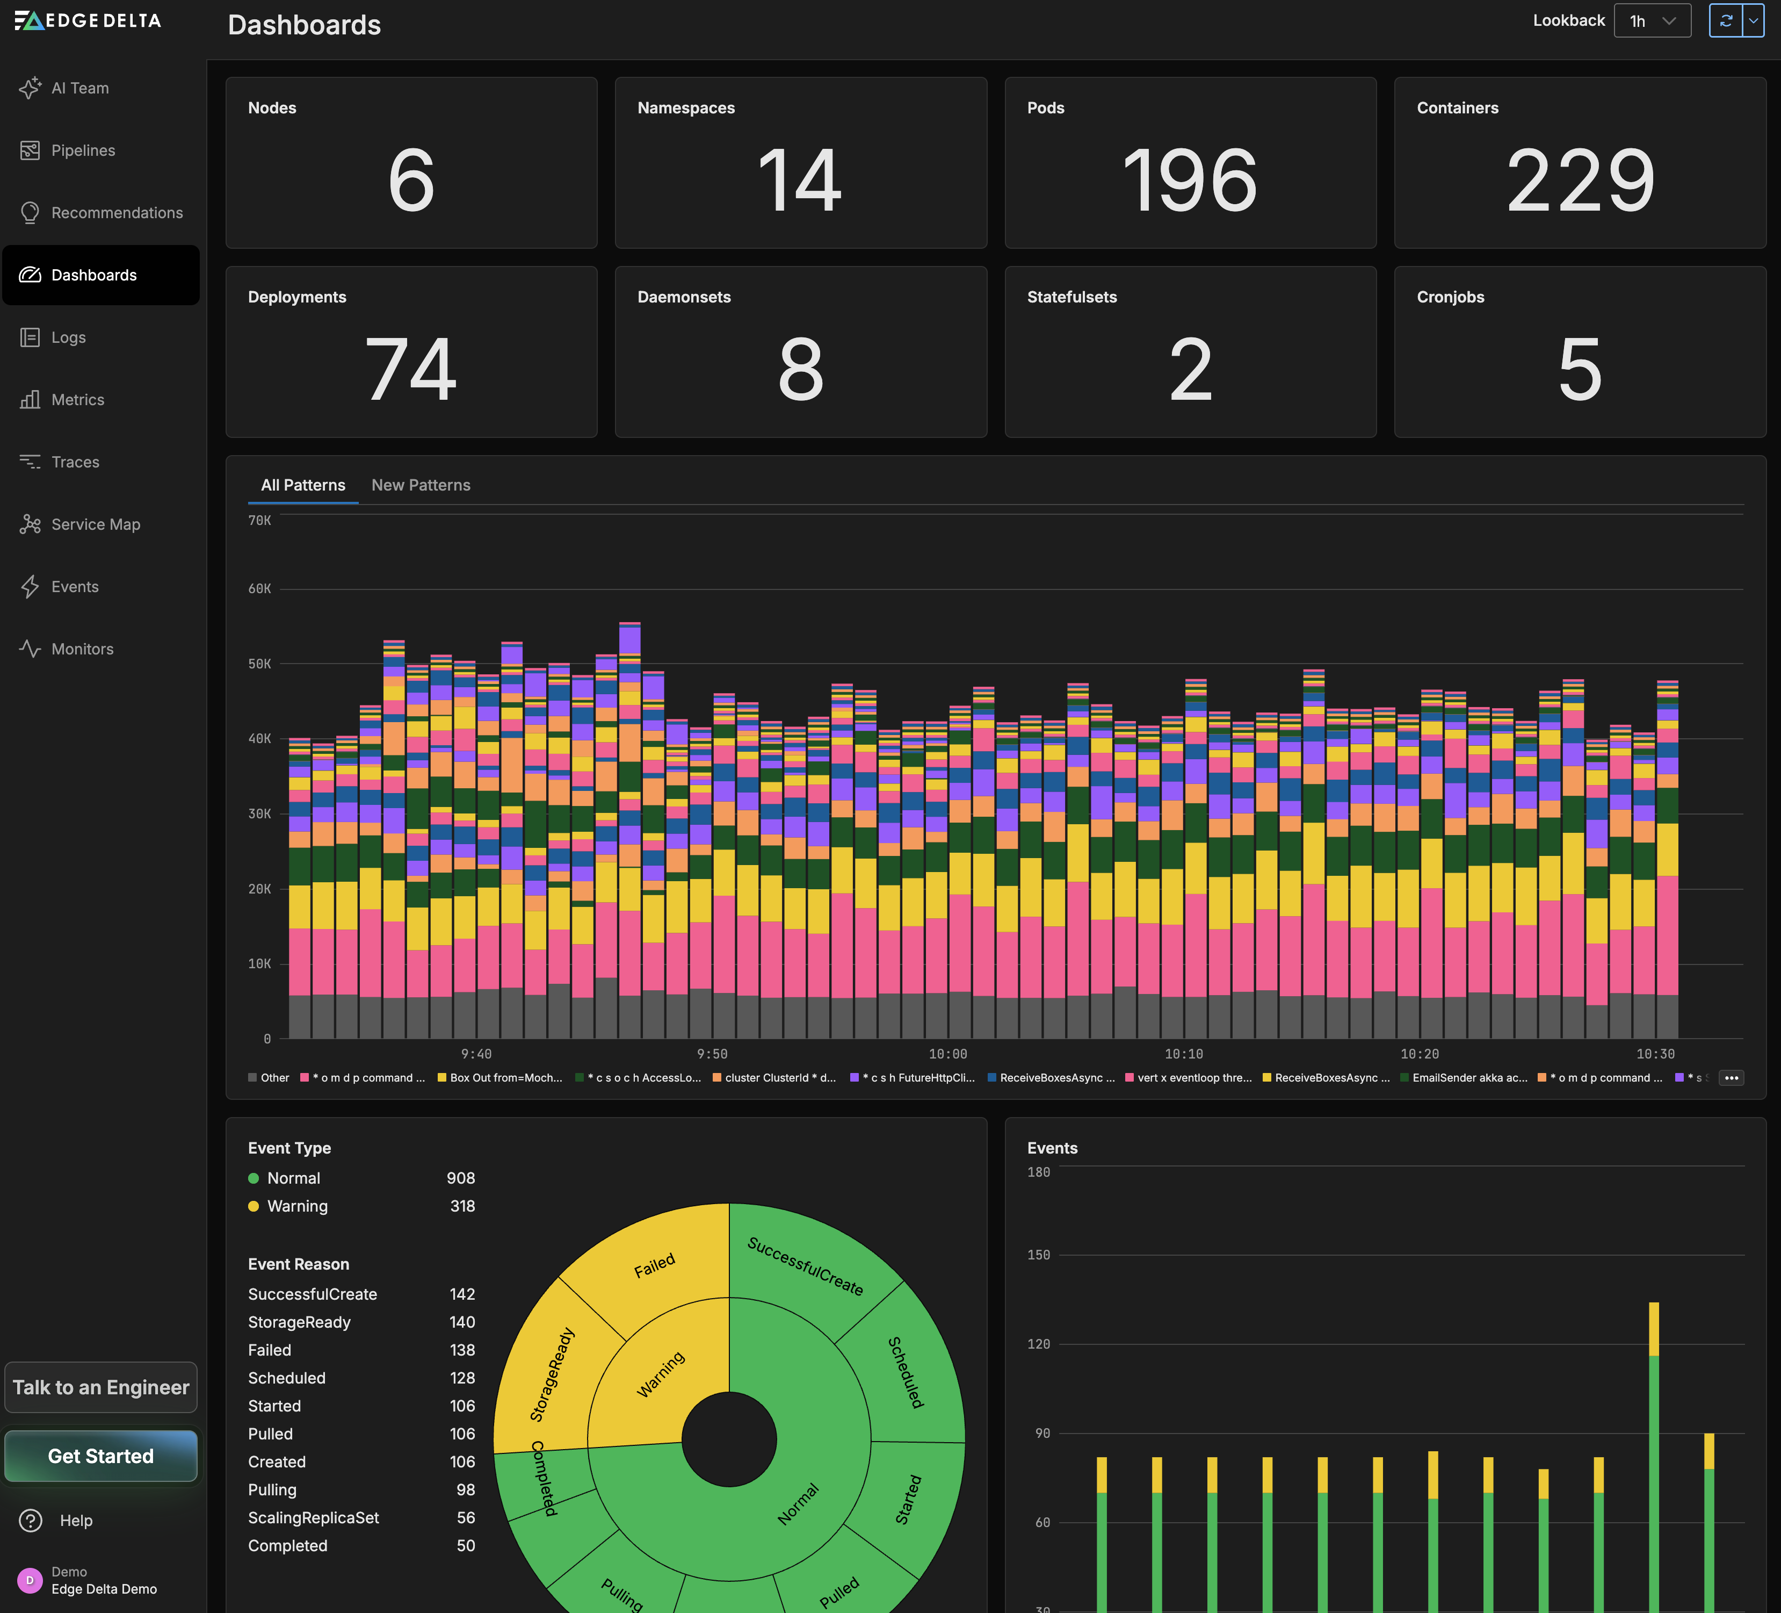Expand the refresh interval chevron dropdown
Viewport: 1781px width, 1613px height.
coord(1753,20)
